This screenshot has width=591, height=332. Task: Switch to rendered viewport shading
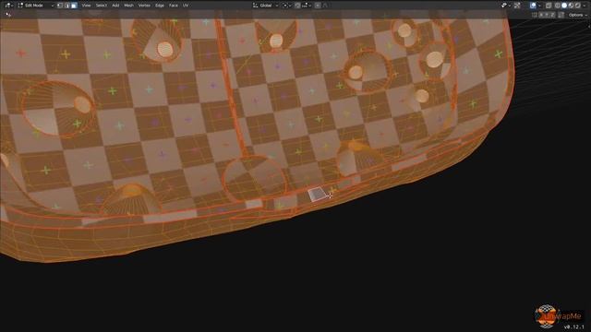pyautogui.click(x=578, y=6)
